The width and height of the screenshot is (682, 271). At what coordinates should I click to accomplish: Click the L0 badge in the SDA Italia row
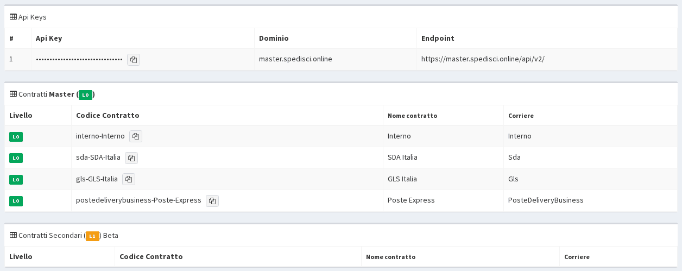[x=16, y=158]
